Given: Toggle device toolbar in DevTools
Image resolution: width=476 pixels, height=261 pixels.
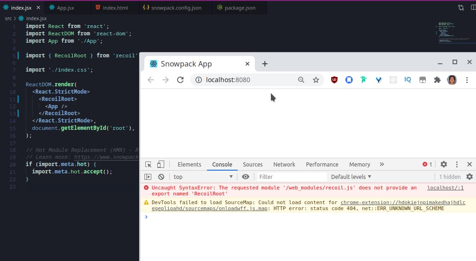Looking at the screenshot, I should tap(161, 164).
